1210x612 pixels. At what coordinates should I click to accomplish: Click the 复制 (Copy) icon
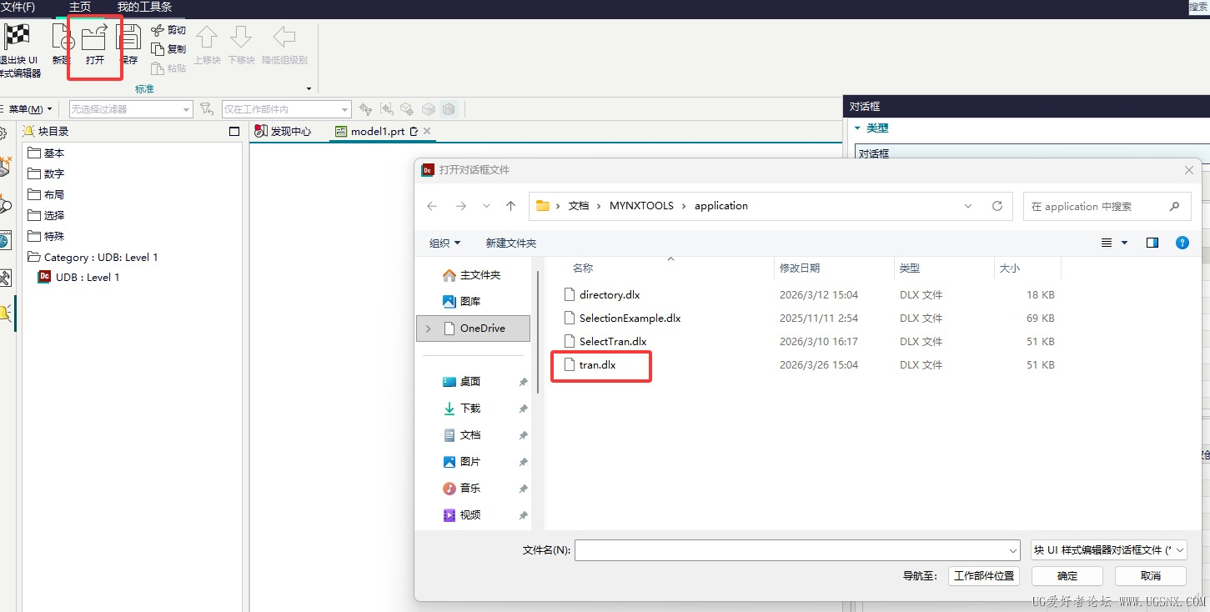coord(158,49)
